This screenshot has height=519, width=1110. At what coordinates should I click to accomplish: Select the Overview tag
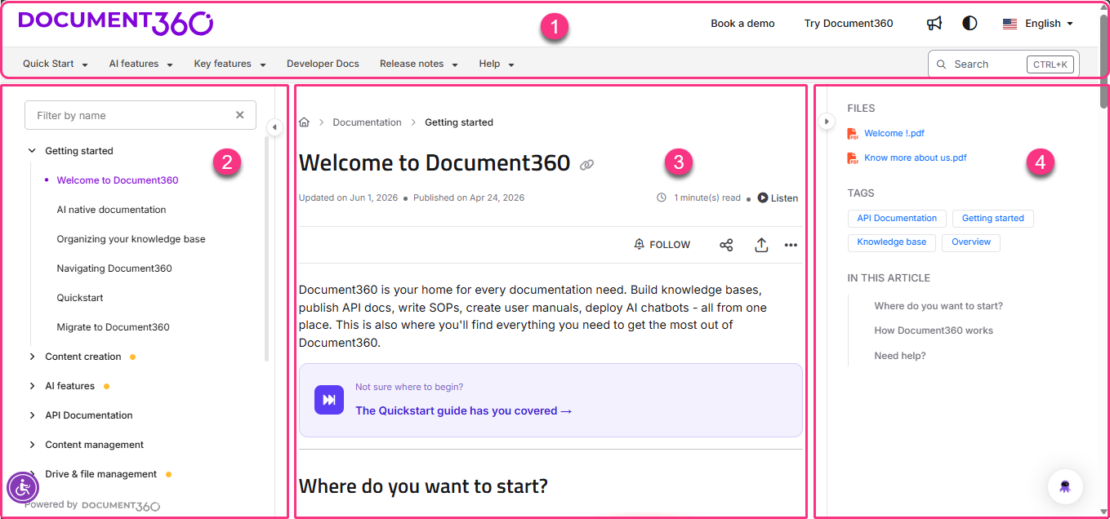tap(971, 242)
